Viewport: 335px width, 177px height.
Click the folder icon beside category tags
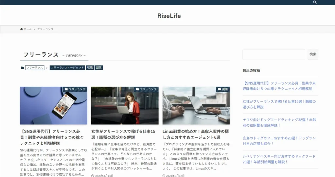23,67
